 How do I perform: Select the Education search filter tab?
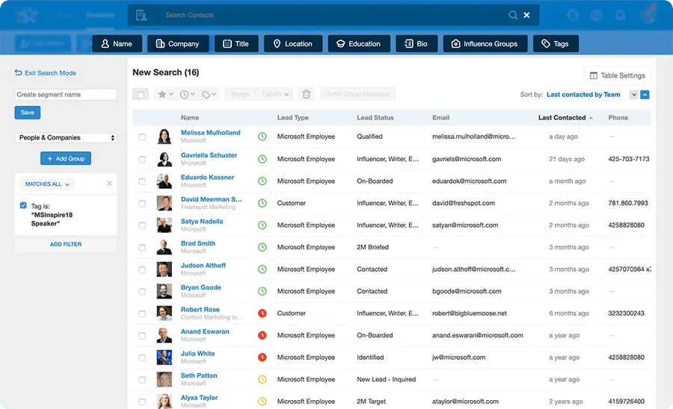[x=358, y=44]
